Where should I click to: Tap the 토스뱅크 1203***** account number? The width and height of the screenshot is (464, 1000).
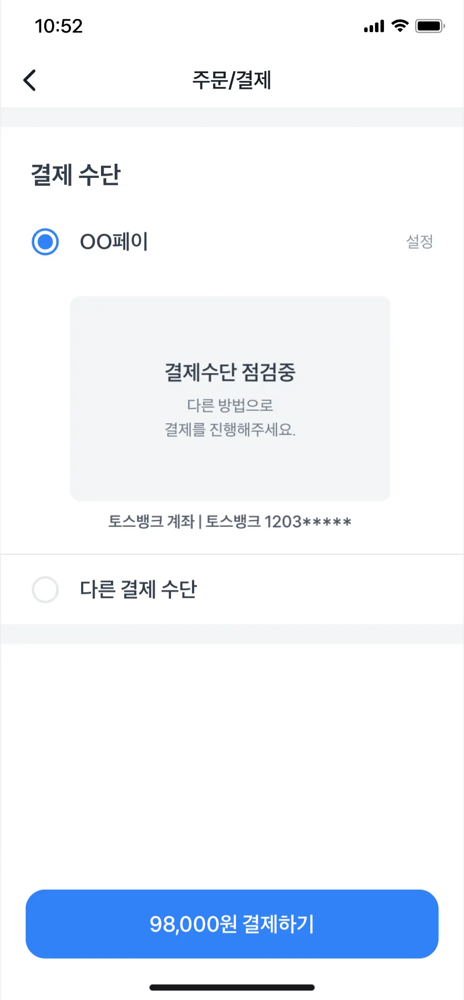click(x=278, y=522)
